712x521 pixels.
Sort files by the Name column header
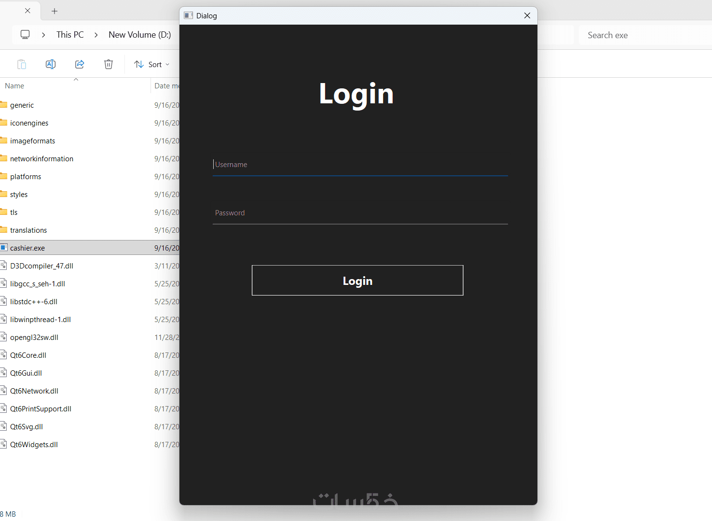click(x=14, y=86)
